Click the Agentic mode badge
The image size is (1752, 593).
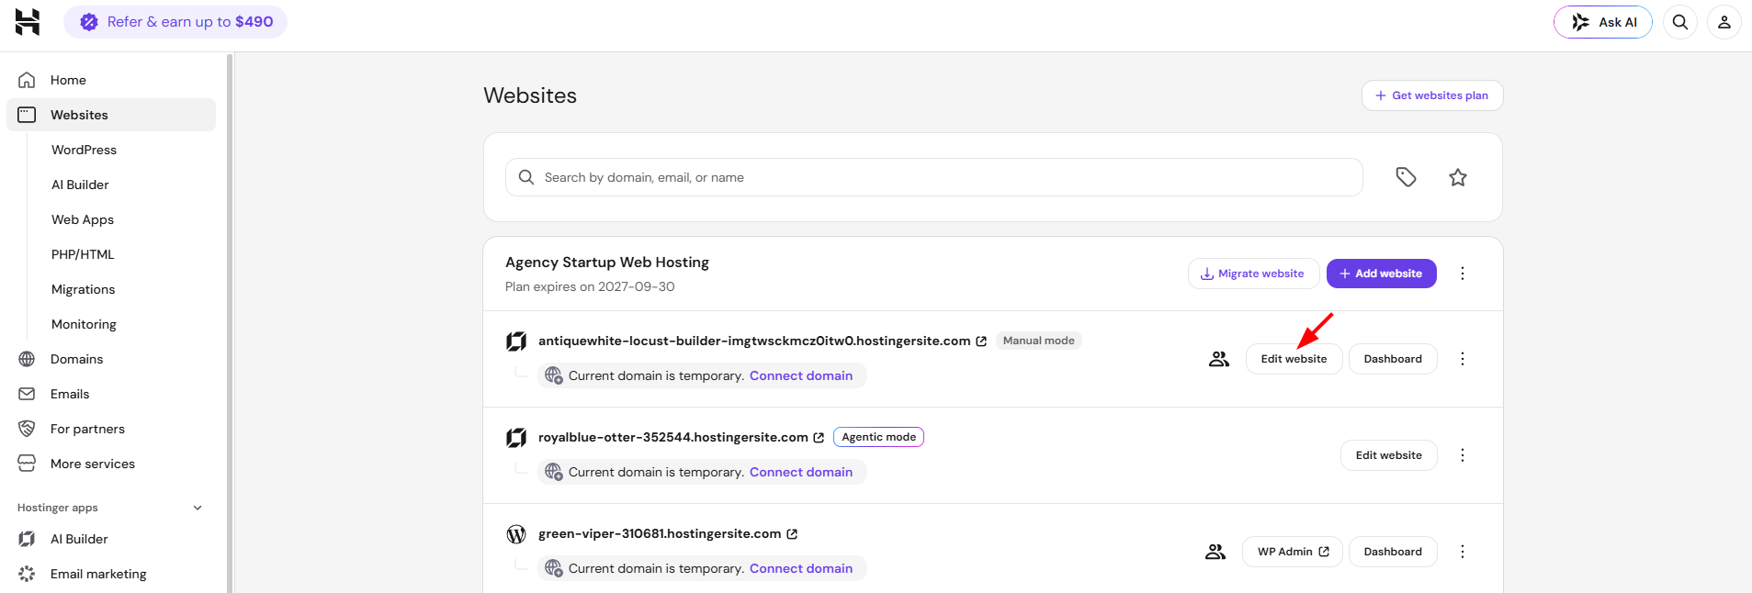[x=878, y=437]
